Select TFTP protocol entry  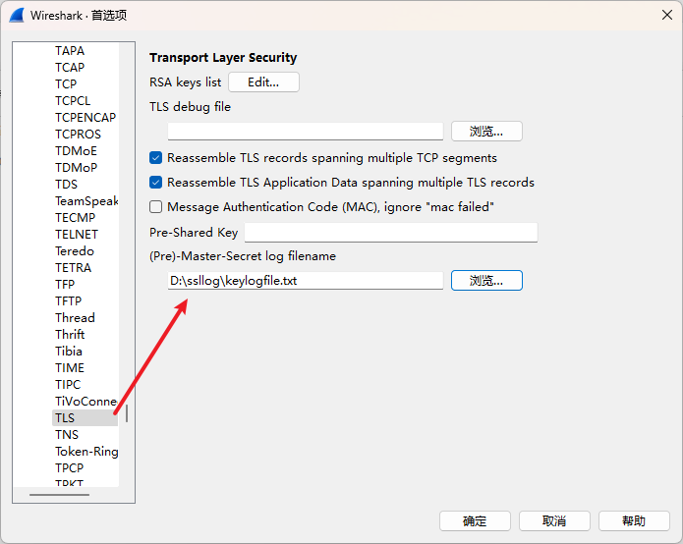(x=69, y=301)
